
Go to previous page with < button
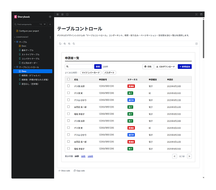(175, 156)
